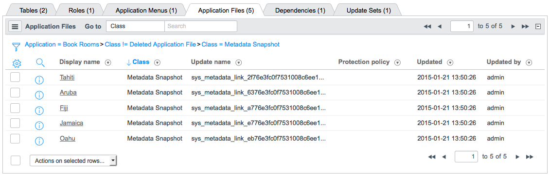Click the top pager page number field
The height and width of the screenshot is (175, 550).
pyautogui.click(x=462, y=26)
